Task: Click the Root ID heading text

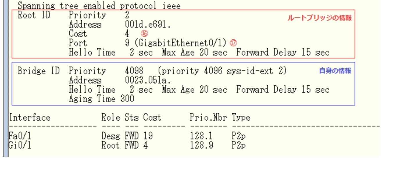Action: pos(34,15)
